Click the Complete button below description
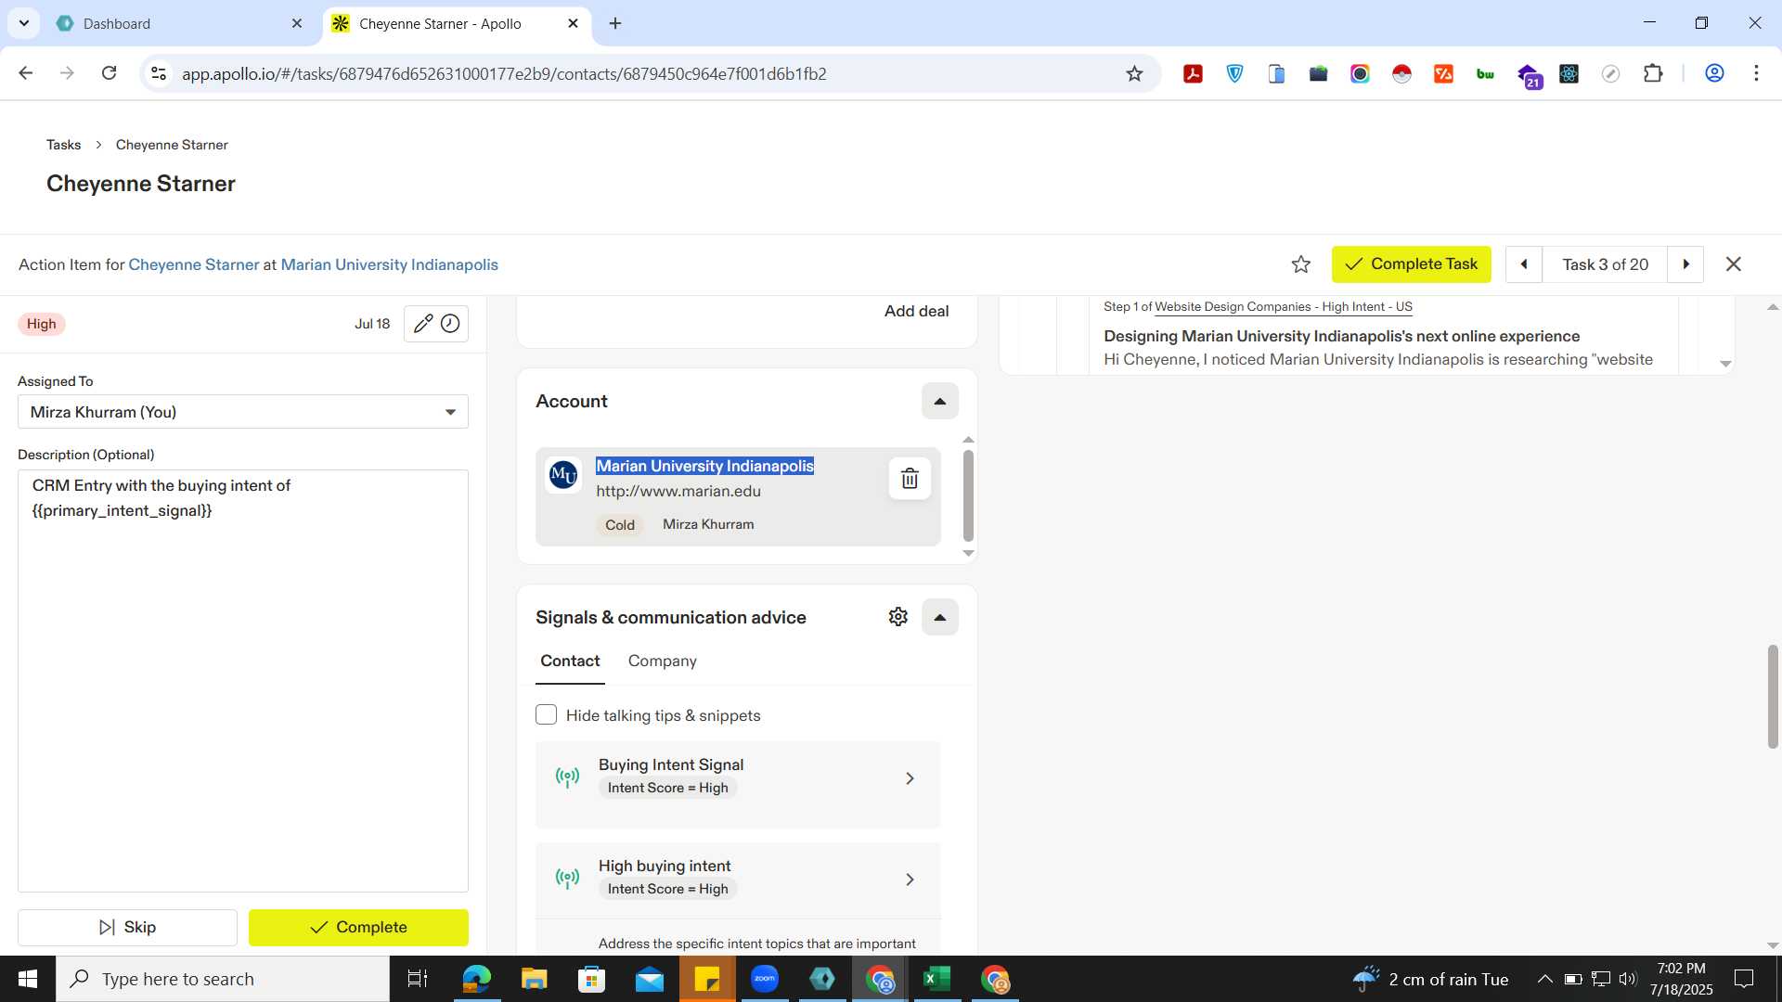The height and width of the screenshot is (1002, 1782). [358, 927]
